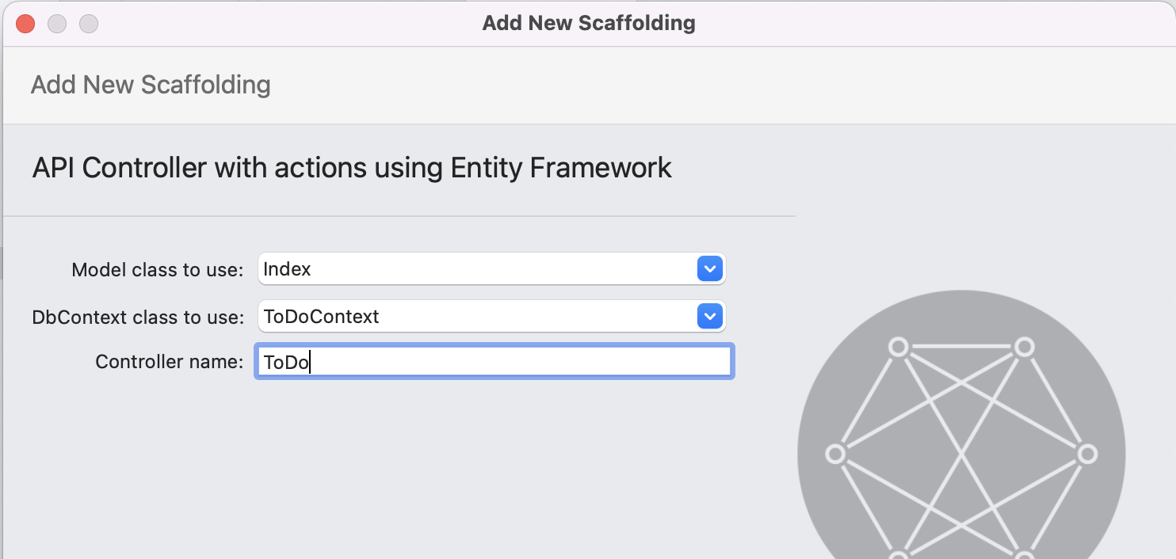
Task: Click the gray "Add New Scaffolding" header text
Action: click(151, 85)
